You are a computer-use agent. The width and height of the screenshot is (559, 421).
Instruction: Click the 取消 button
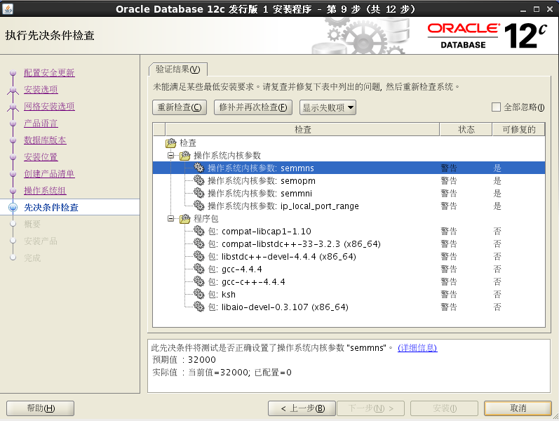(518, 408)
